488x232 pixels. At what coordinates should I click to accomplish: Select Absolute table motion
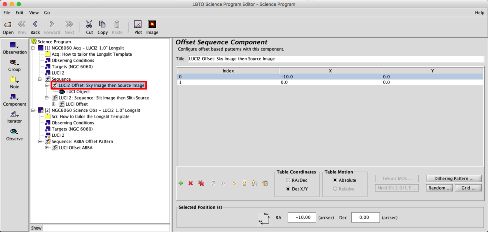click(335, 180)
